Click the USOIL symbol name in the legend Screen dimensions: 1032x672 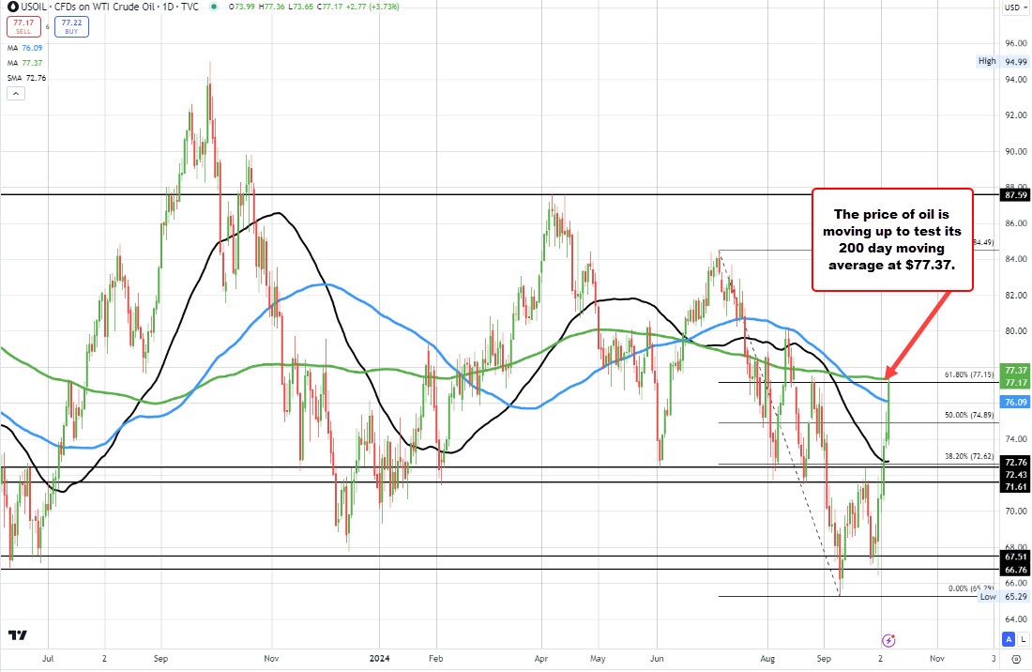coord(33,7)
